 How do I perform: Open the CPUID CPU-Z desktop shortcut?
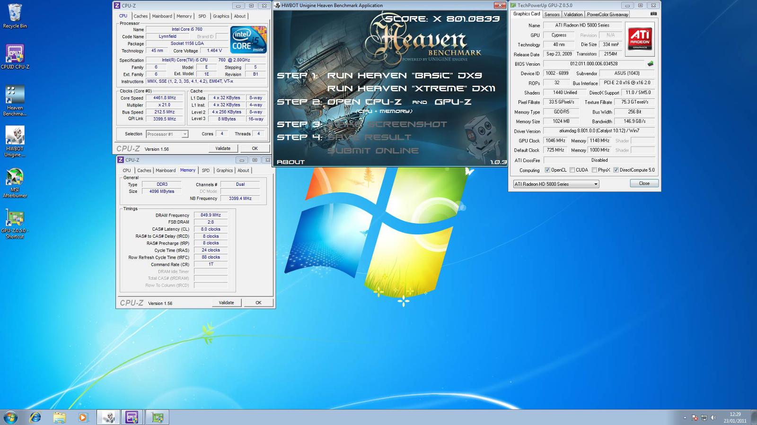pyautogui.click(x=15, y=57)
